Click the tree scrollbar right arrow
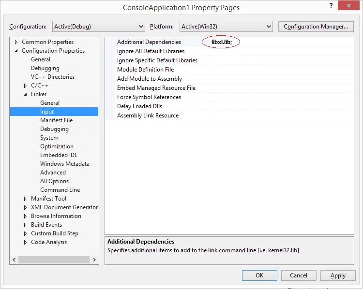The image size is (363, 289). 94,260
